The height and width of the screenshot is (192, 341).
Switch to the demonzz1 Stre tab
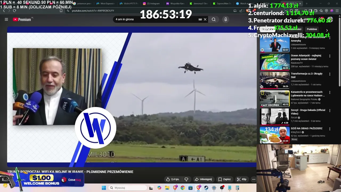(x=199, y=3)
